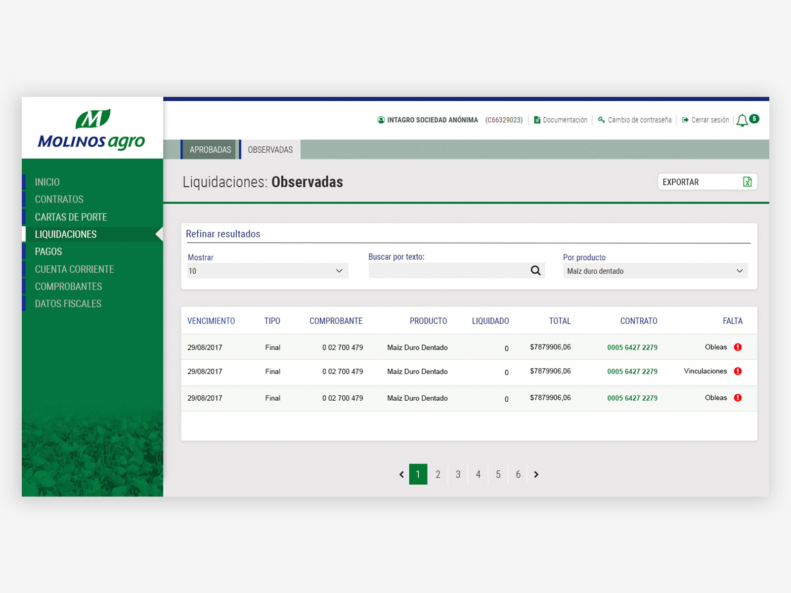Click the red alert icon in first Obleas row
This screenshot has height=593, width=791.
tap(738, 347)
